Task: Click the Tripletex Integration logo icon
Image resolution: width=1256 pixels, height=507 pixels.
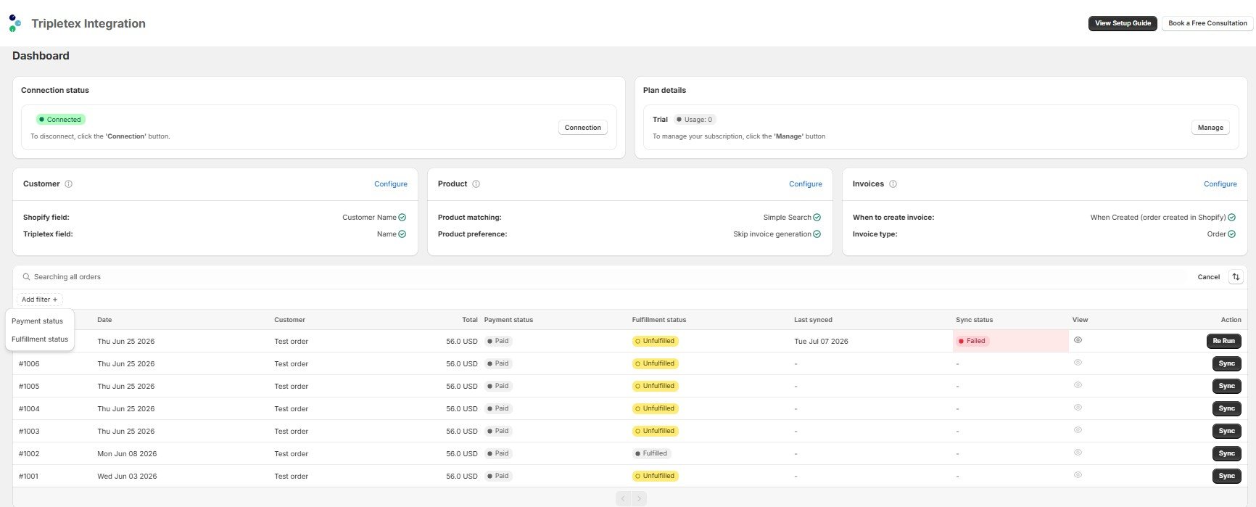Action: point(15,23)
